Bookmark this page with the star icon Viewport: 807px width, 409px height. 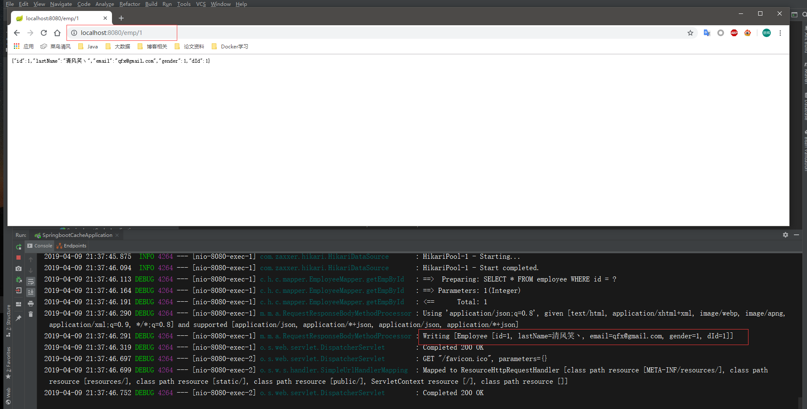click(x=690, y=33)
